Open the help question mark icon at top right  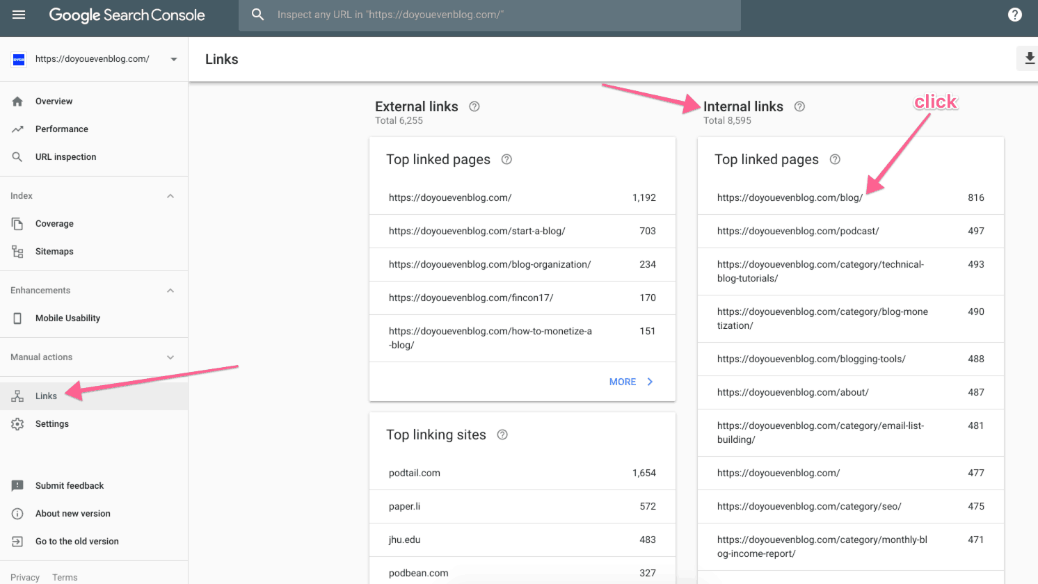[1015, 15]
